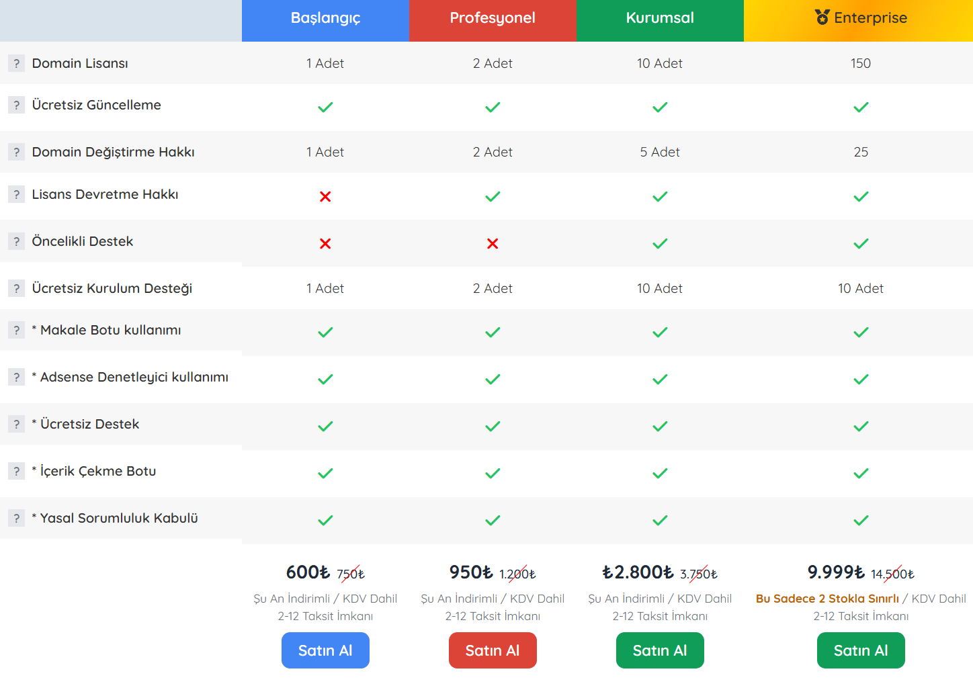Click the help icon beside Domain Lisansı
Screen dimensions: 973x692
(x=16, y=63)
